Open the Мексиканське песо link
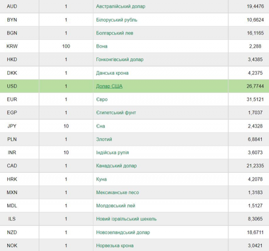This screenshot has width=269, height=251. click(x=117, y=193)
